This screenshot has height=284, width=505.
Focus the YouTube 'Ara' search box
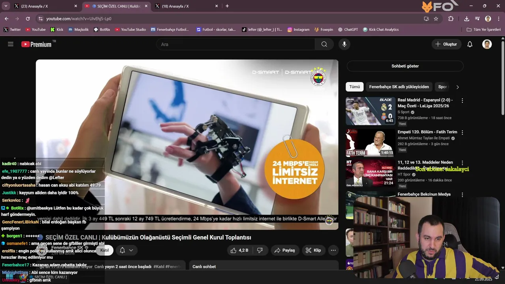coord(235,44)
